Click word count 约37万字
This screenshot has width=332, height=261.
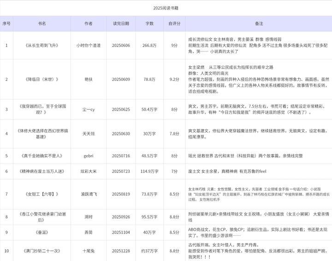(149, 251)
